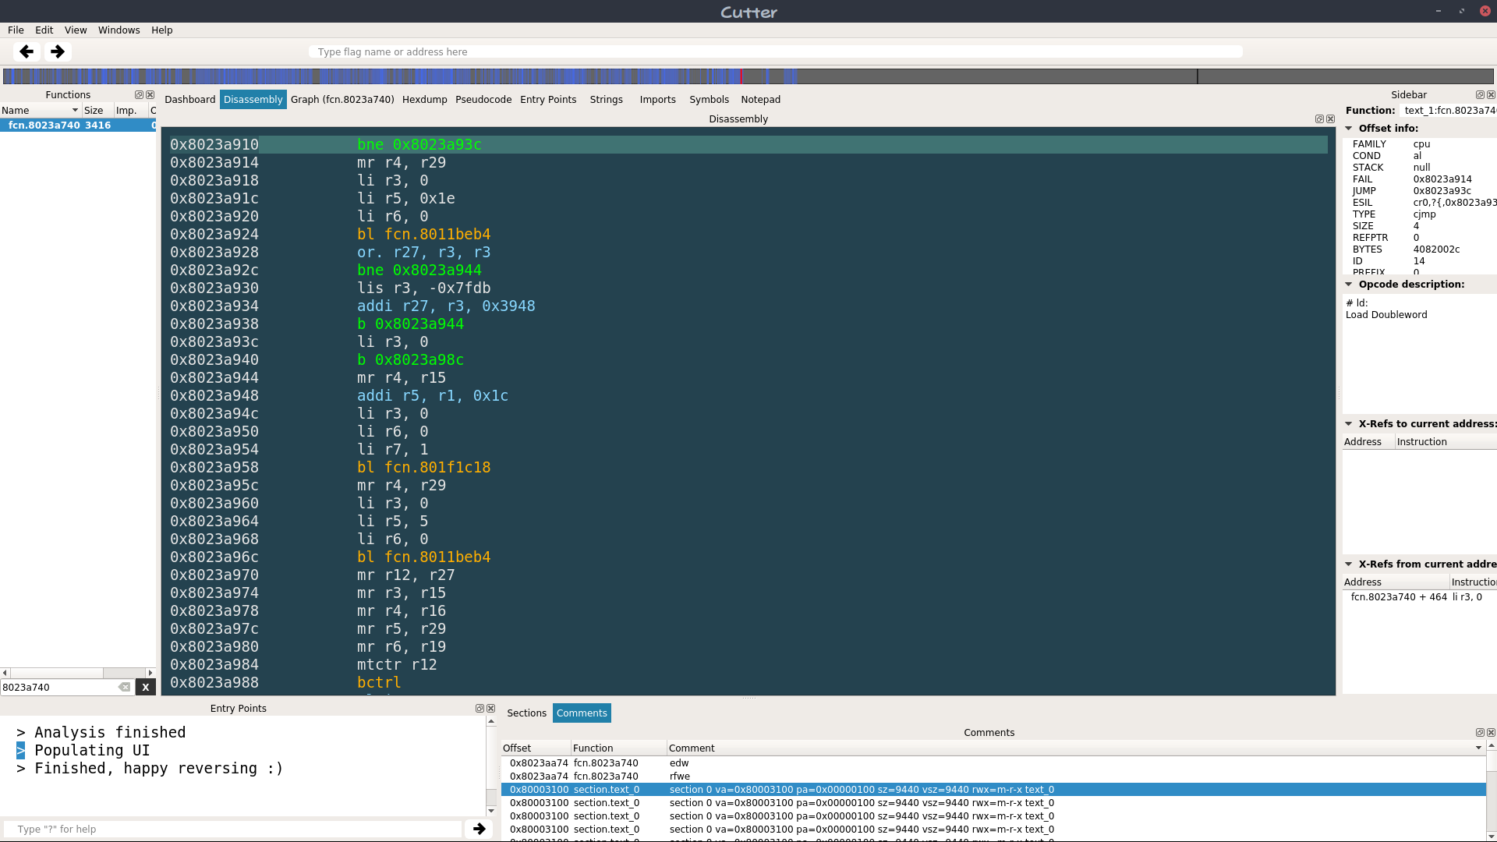Image resolution: width=1497 pixels, height=842 pixels.
Task: Open the Notepad tab
Action: [761, 100]
